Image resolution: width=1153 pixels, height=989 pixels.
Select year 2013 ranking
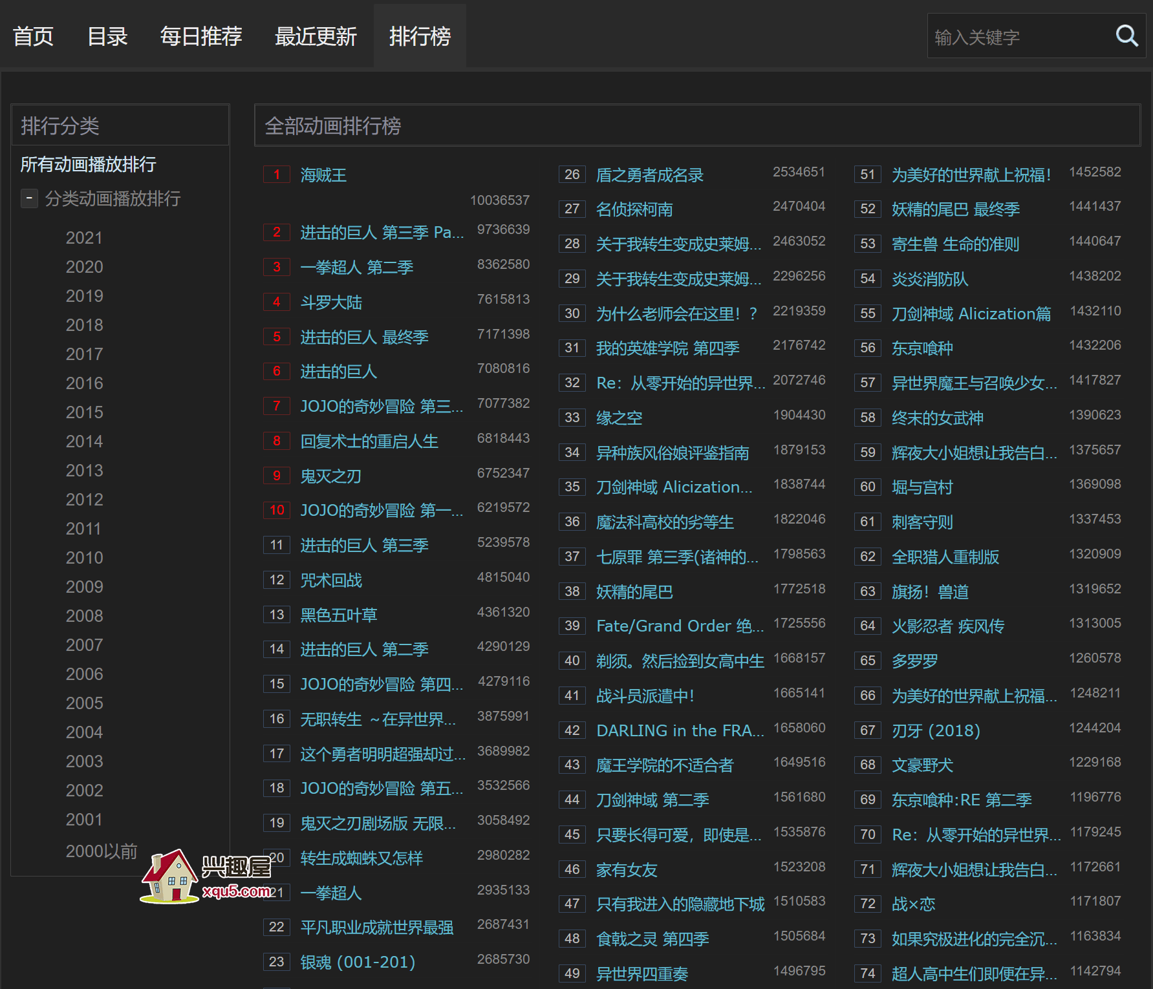(84, 471)
